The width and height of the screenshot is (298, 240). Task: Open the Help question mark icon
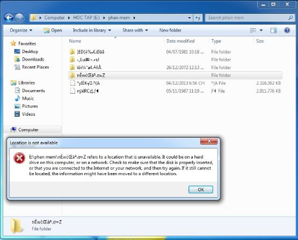287,30
